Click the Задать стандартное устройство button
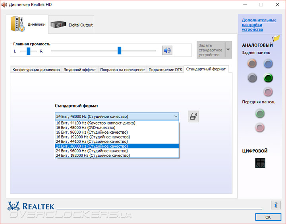This screenshot has height=224, width=286. (x=211, y=50)
